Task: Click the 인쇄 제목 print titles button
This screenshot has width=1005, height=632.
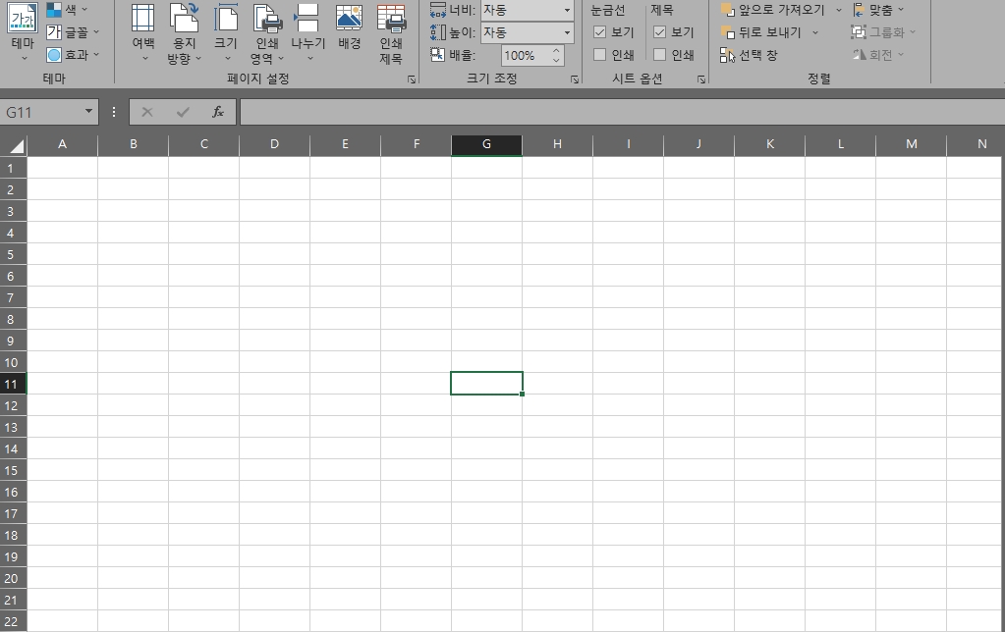Action: (x=390, y=33)
